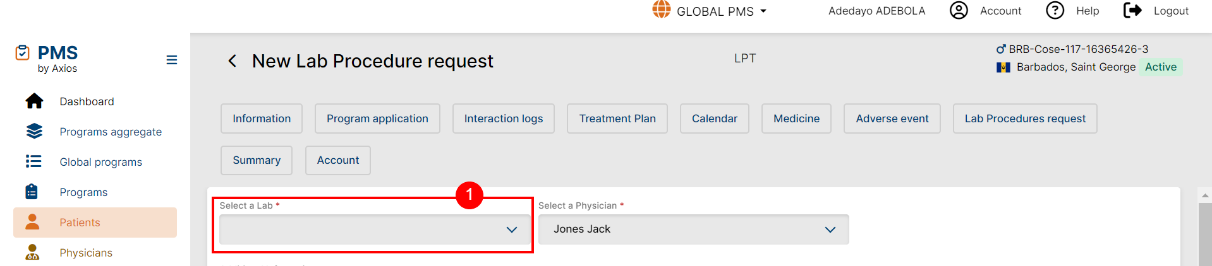Viewport: 1212px width, 266px height.
Task: Click the Help question mark icon
Action: 1055,11
